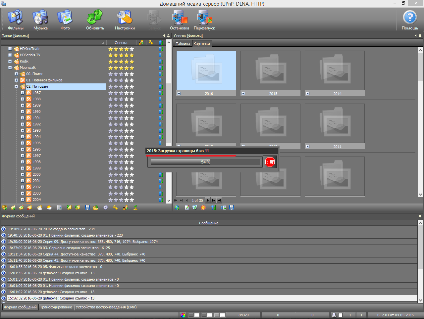Go to next page of cards
Viewport: 424px width, 319px height.
[x=208, y=200]
